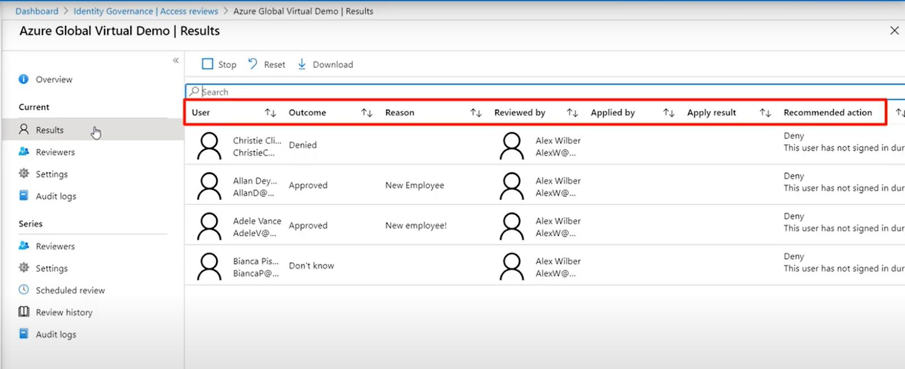Click the Download arrow icon
Viewport: 905px width, 369px height.
[302, 64]
